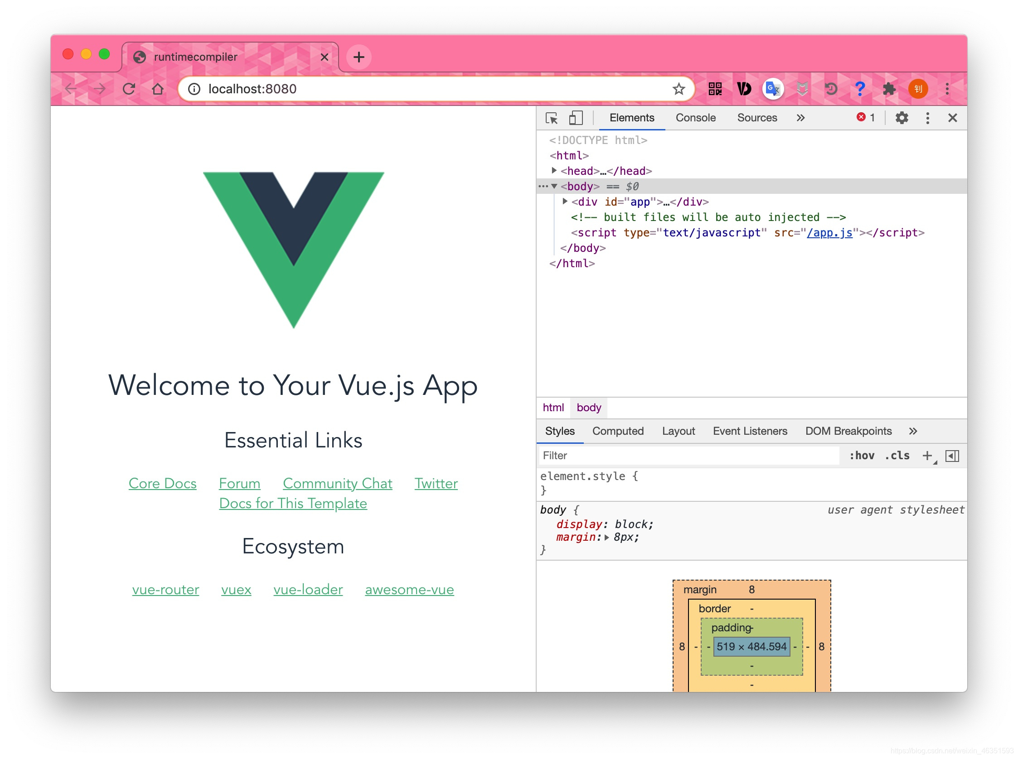Select the runtimecompiler browser tab
The width and height of the screenshot is (1018, 759).
pyautogui.click(x=230, y=57)
